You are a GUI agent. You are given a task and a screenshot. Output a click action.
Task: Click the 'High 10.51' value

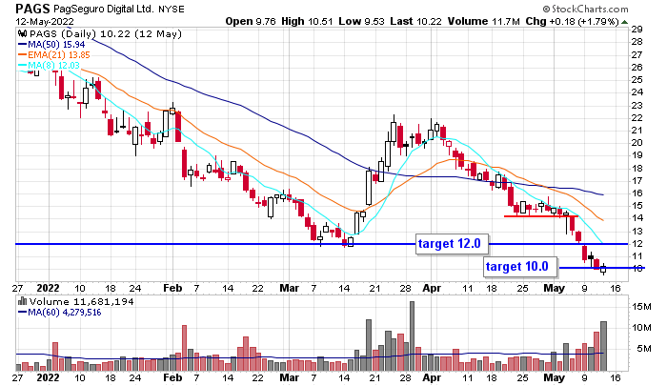[307, 21]
